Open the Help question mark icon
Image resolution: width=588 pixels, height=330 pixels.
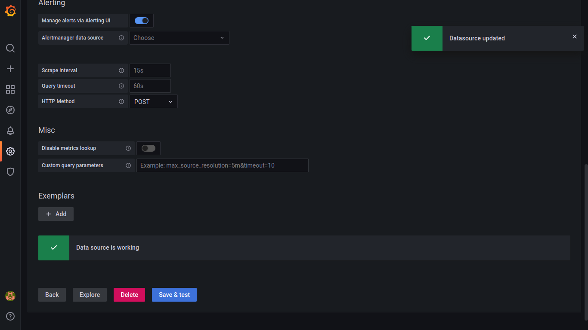10,316
